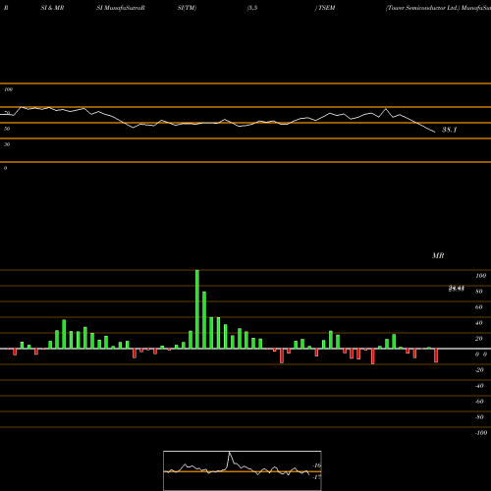Open the mini overview chart thumbnail
Image resolution: width=491 pixels, height=491 pixels.
(x=243, y=470)
